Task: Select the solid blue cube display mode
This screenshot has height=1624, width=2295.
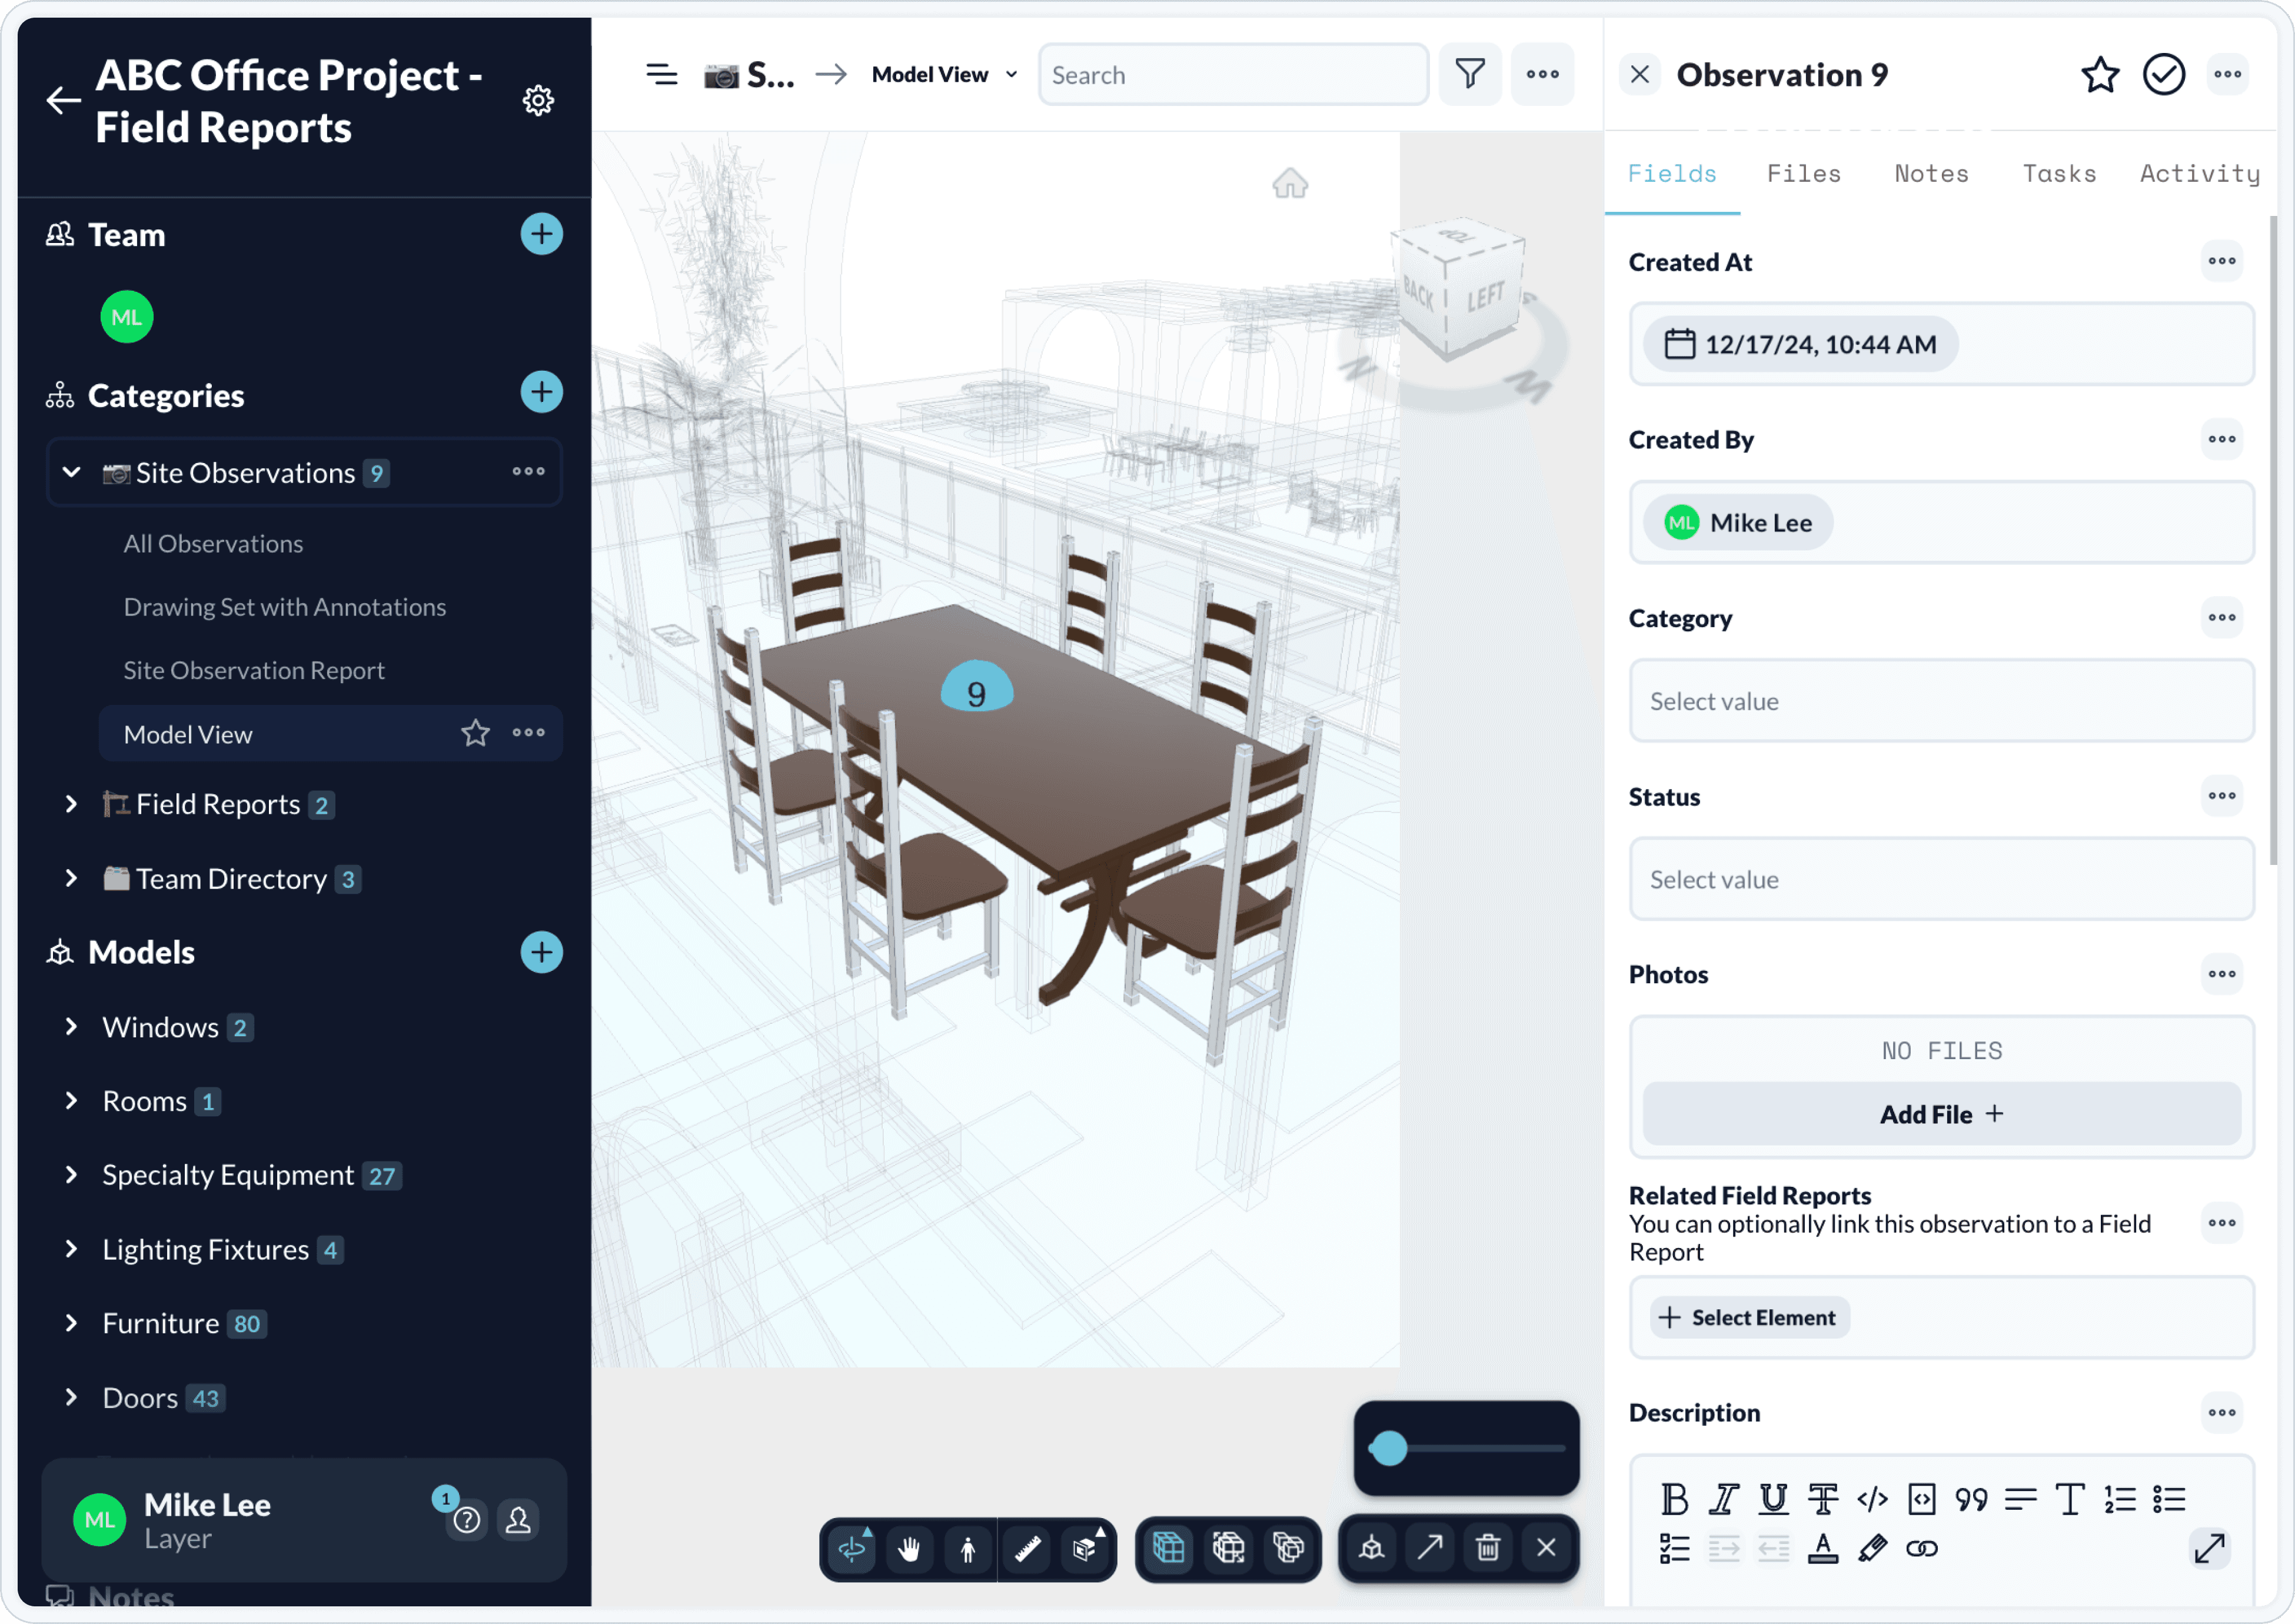Action: (1168, 1548)
